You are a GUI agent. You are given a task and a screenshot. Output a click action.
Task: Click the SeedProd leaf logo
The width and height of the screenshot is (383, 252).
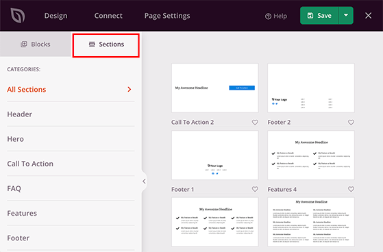pos(18,15)
